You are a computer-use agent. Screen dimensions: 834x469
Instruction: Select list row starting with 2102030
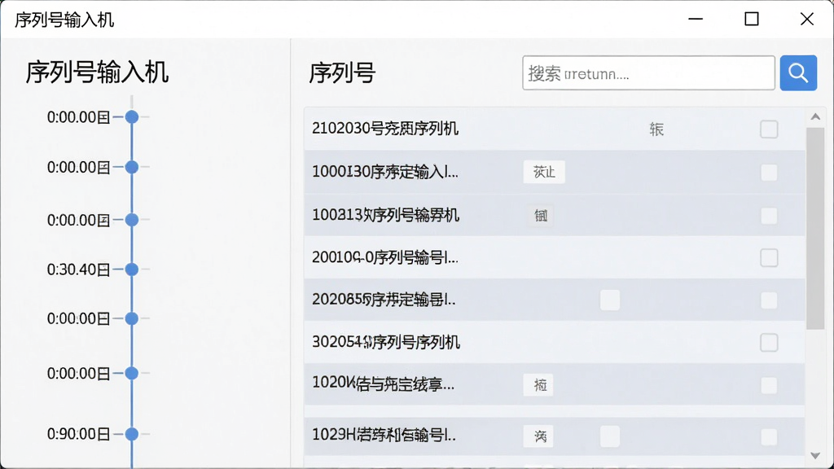tap(554, 129)
